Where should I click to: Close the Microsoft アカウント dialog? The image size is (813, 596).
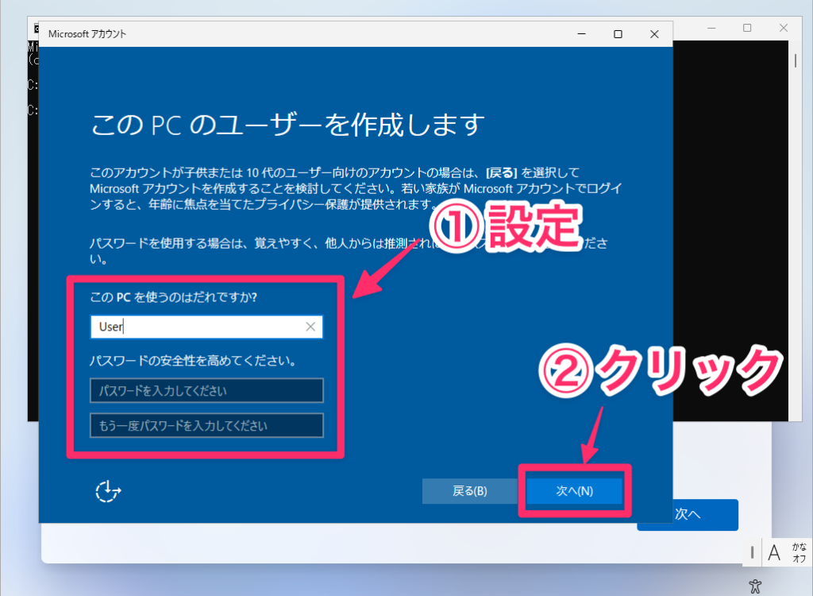[x=654, y=34]
